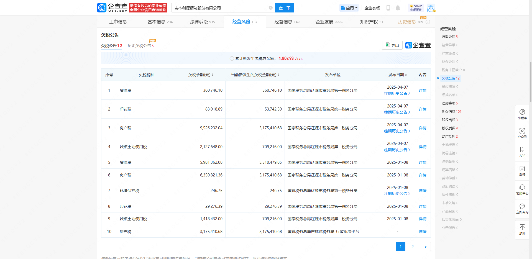Image resolution: width=532 pixels, height=259 pixels.
Task: Click amount 9,526,232.04 in row 3
Action: (211, 128)
